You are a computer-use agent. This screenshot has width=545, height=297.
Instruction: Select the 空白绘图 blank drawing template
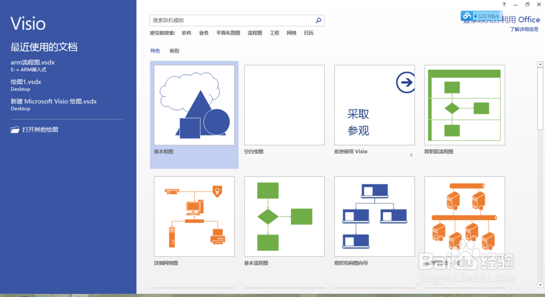(x=284, y=105)
